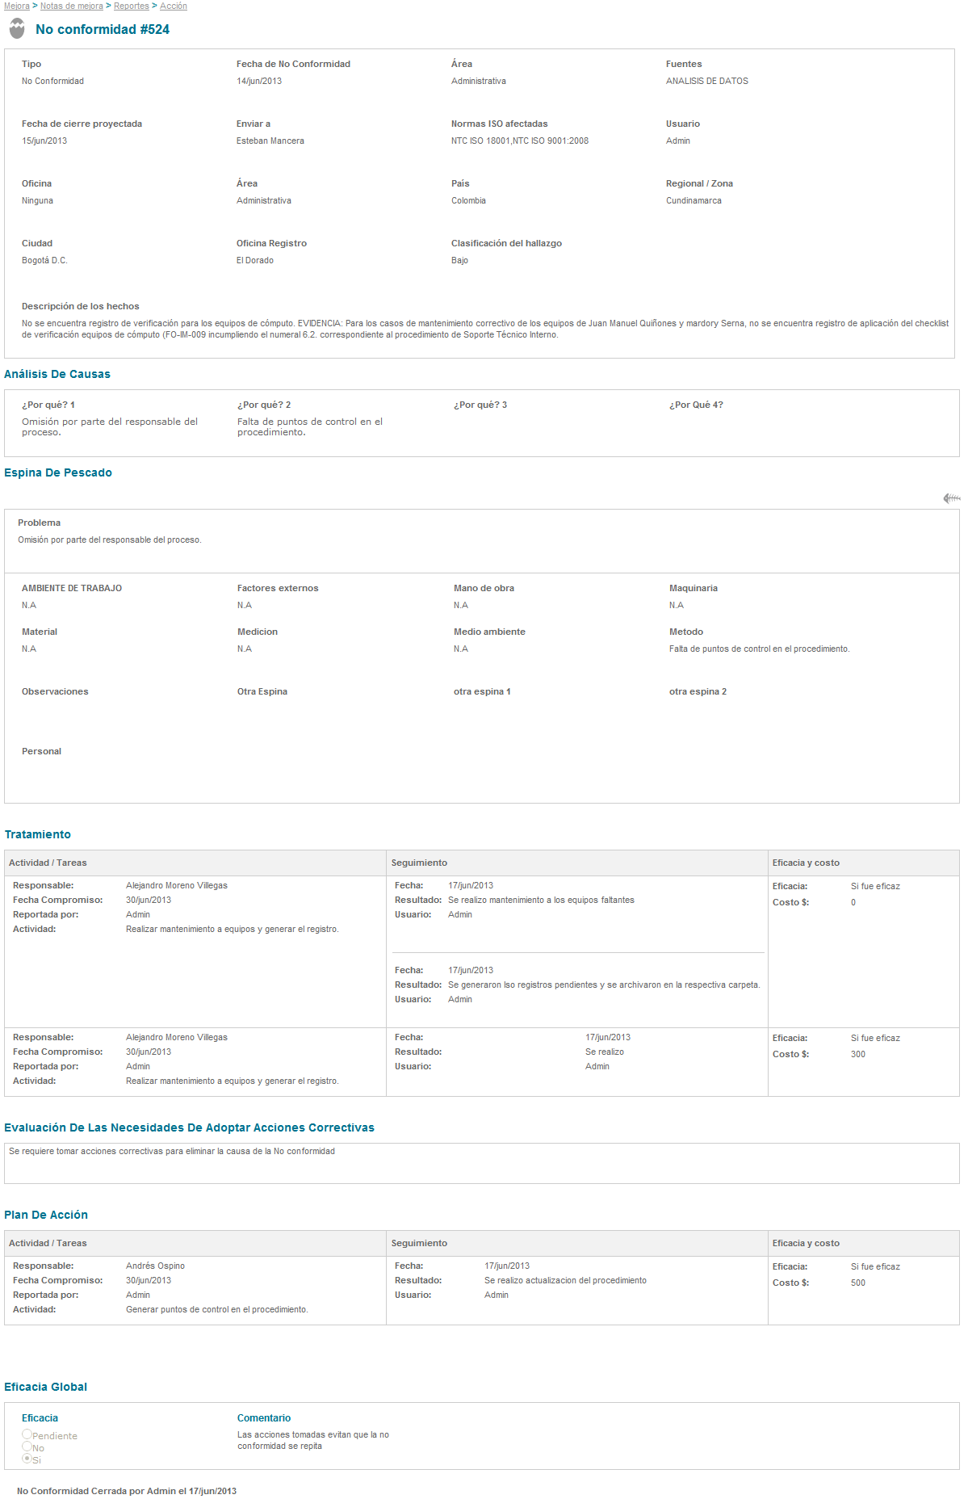Screen dimensions: 968x1499
Task: Click the Tratamiento Eficacia y costo header
Action: [x=806, y=863]
